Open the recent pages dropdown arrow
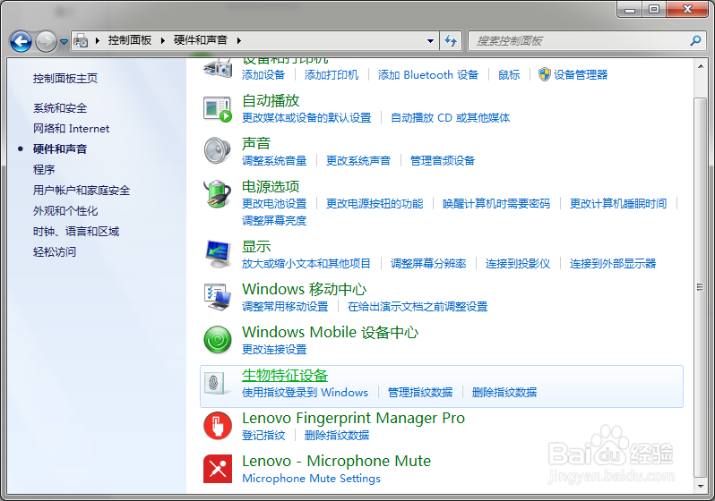Viewport: 715px width, 501px height. (65, 41)
